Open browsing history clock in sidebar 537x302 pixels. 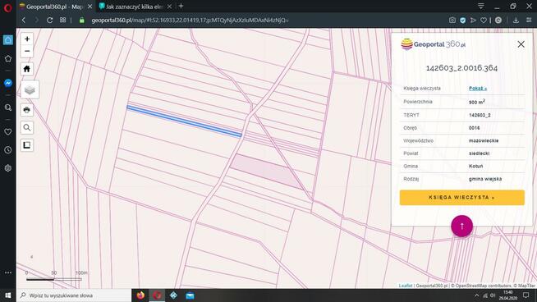[8, 150]
